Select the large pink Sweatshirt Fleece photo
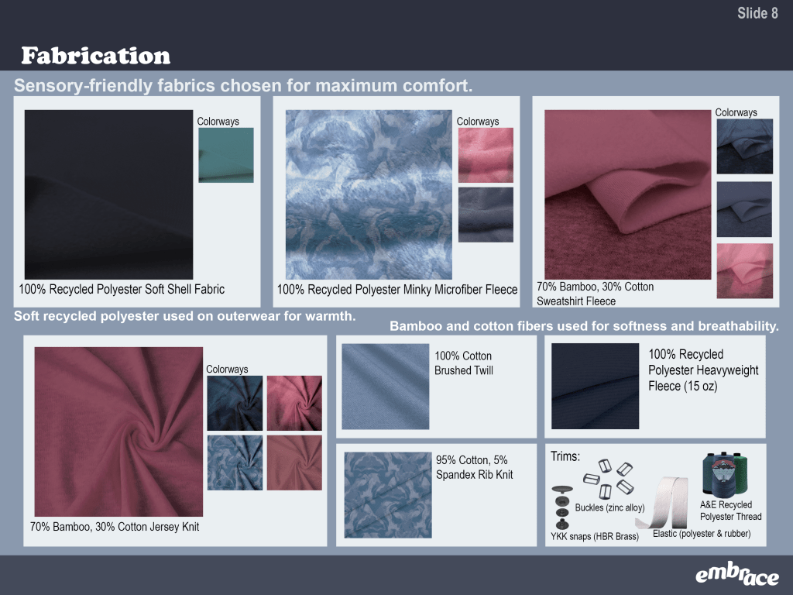This screenshot has height=595, width=793. pos(627,194)
